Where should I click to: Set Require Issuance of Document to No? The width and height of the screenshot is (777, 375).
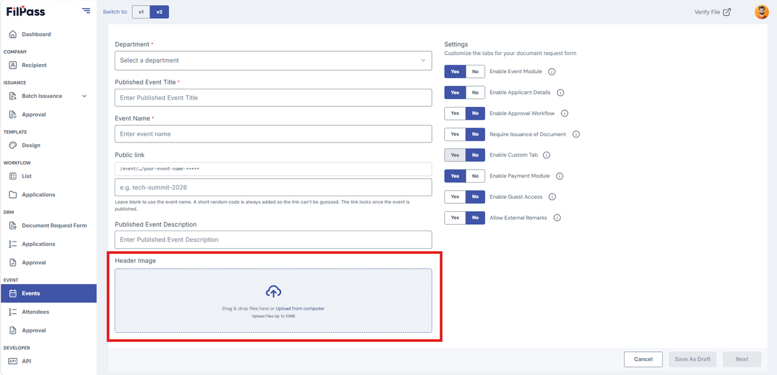475,134
